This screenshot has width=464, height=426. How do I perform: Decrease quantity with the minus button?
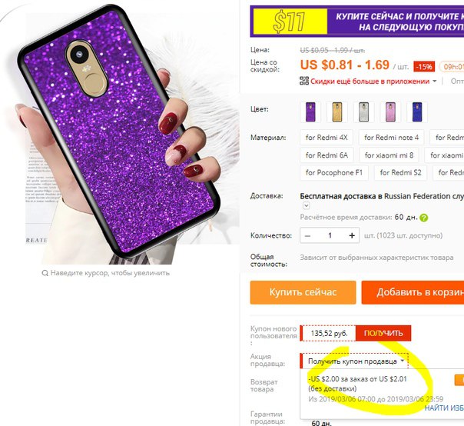pyautogui.click(x=307, y=235)
